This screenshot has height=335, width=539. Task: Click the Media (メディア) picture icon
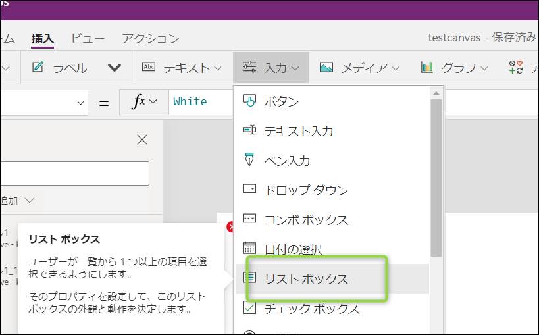click(326, 67)
